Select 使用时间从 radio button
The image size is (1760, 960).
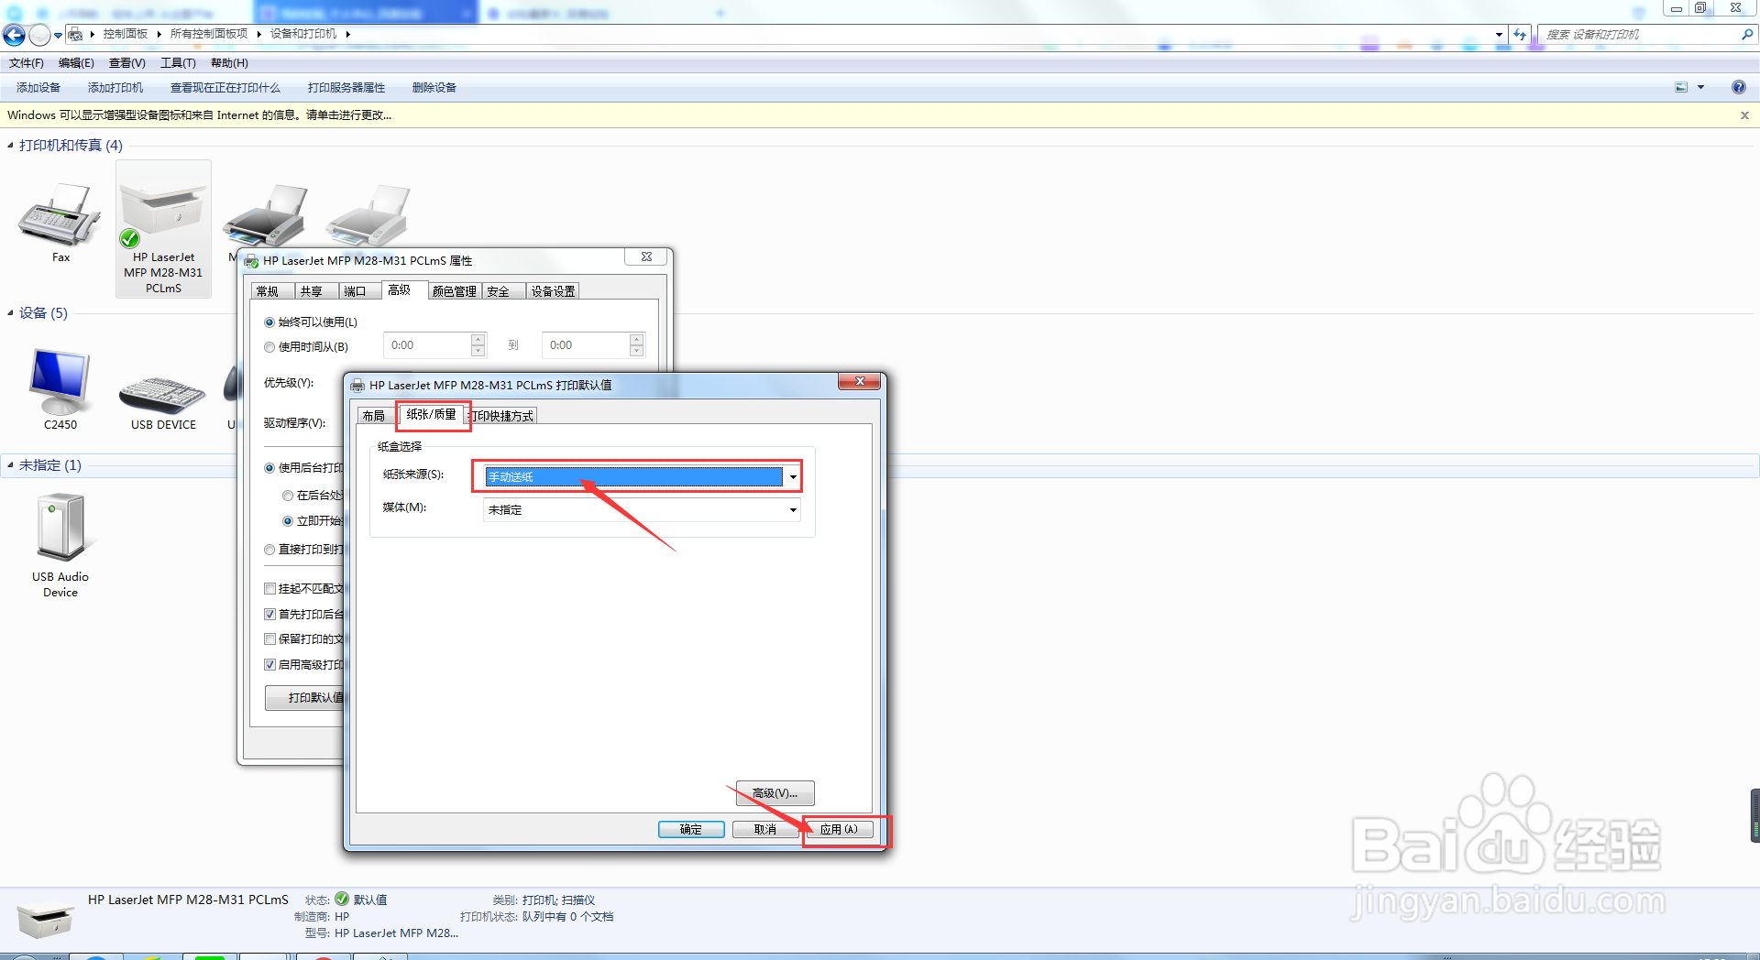(x=269, y=347)
